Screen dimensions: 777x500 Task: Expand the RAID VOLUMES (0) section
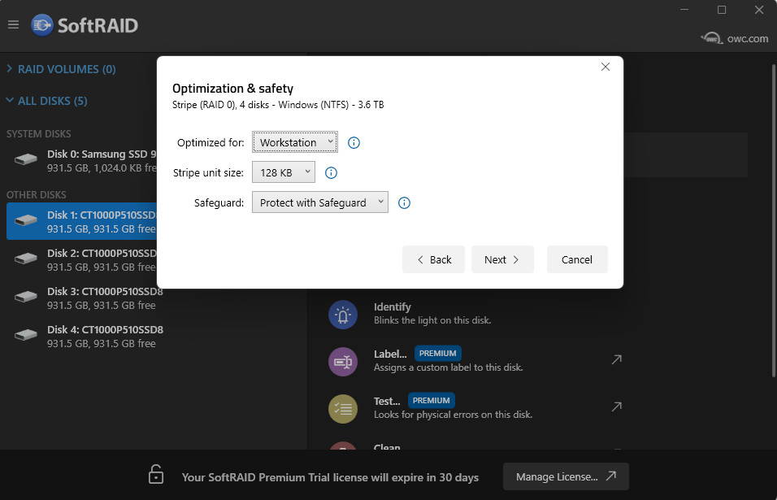(62, 69)
